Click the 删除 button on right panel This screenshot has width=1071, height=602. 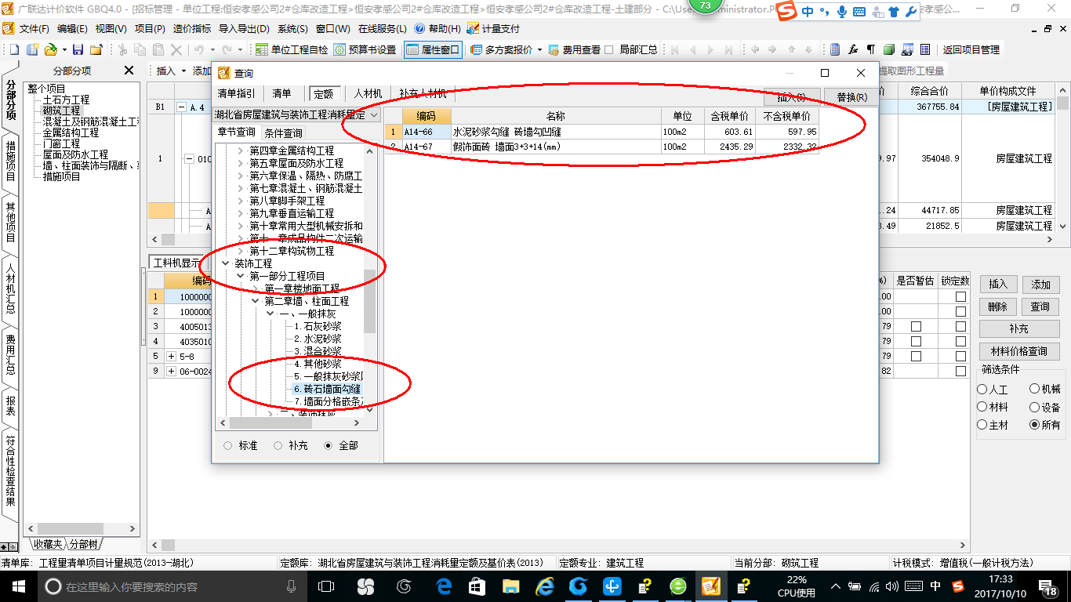pyautogui.click(x=997, y=306)
